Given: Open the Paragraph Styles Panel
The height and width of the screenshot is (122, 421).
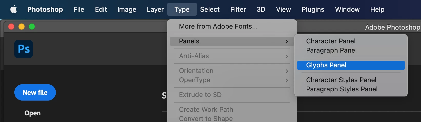Looking at the screenshot, I should (351, 89).
